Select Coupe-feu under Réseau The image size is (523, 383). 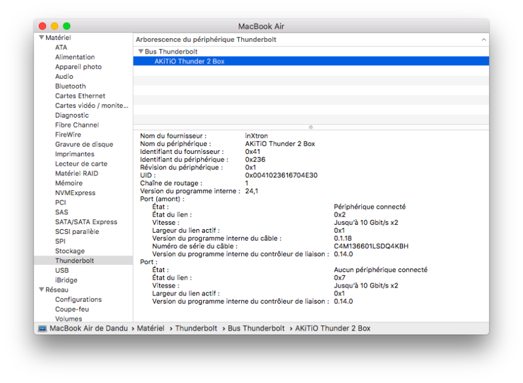point(72,309)
